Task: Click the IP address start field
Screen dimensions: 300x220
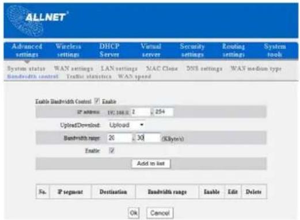Action: (x=140, y=112)
